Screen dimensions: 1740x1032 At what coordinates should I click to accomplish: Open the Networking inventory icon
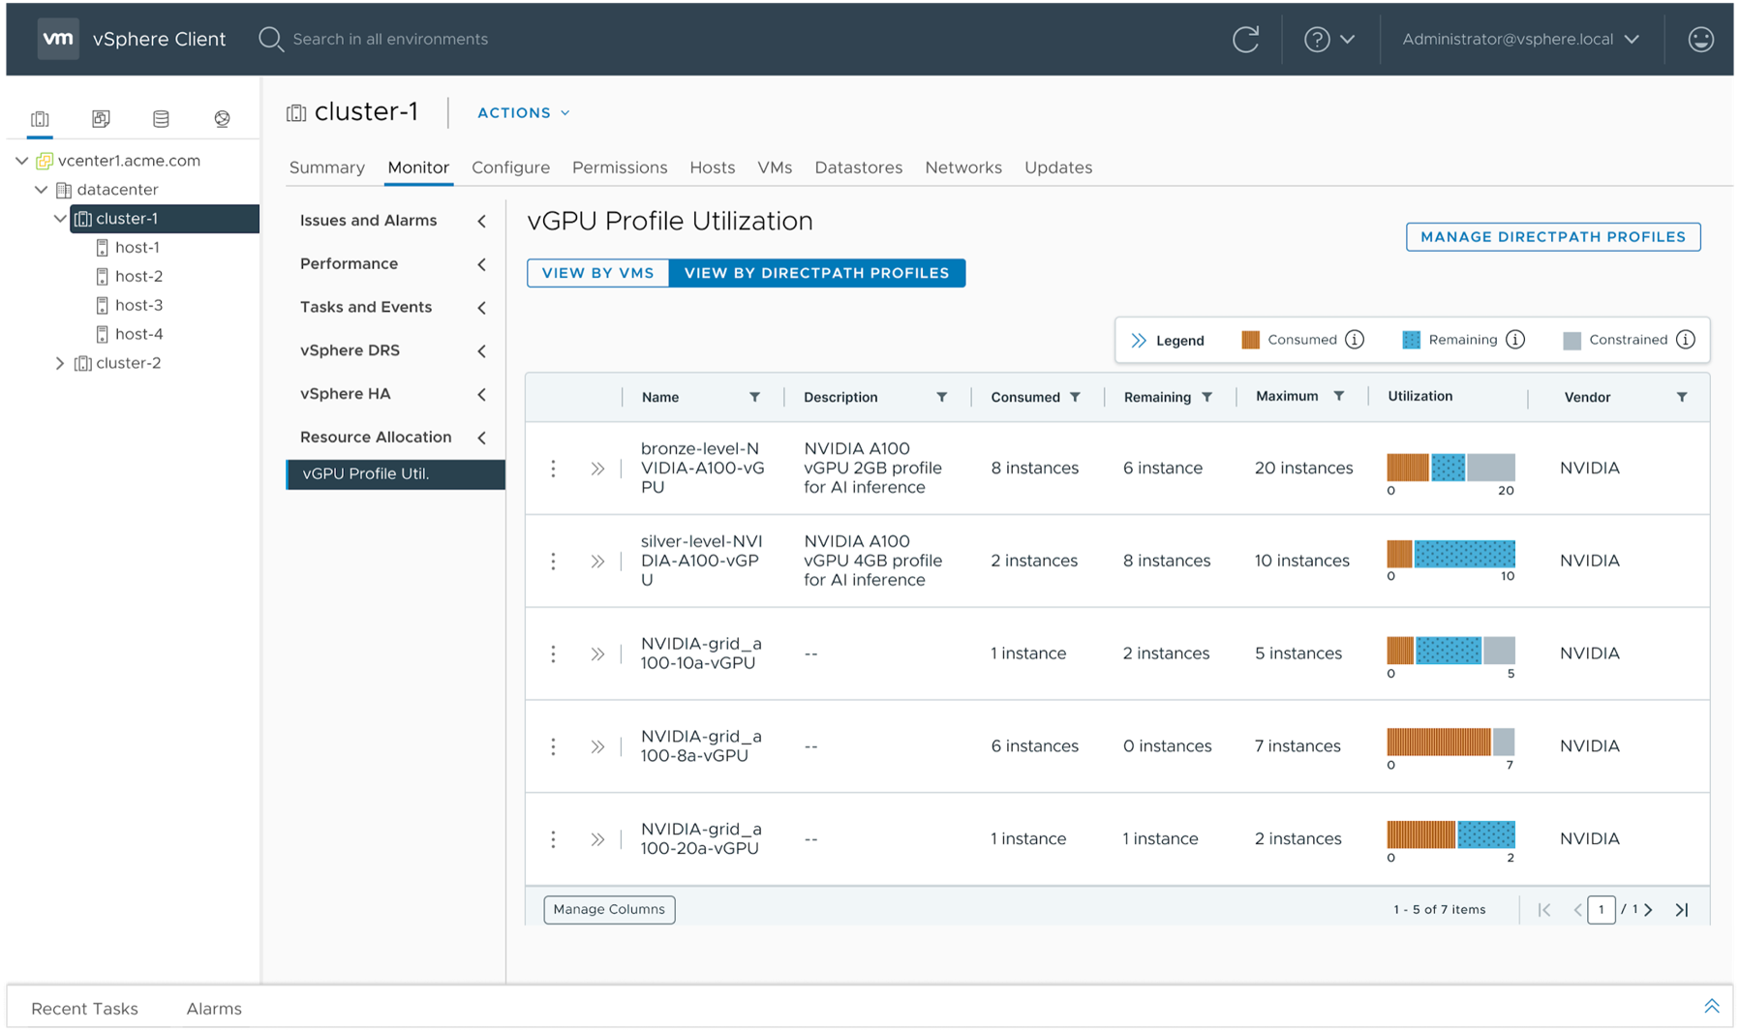click(222, 118)
